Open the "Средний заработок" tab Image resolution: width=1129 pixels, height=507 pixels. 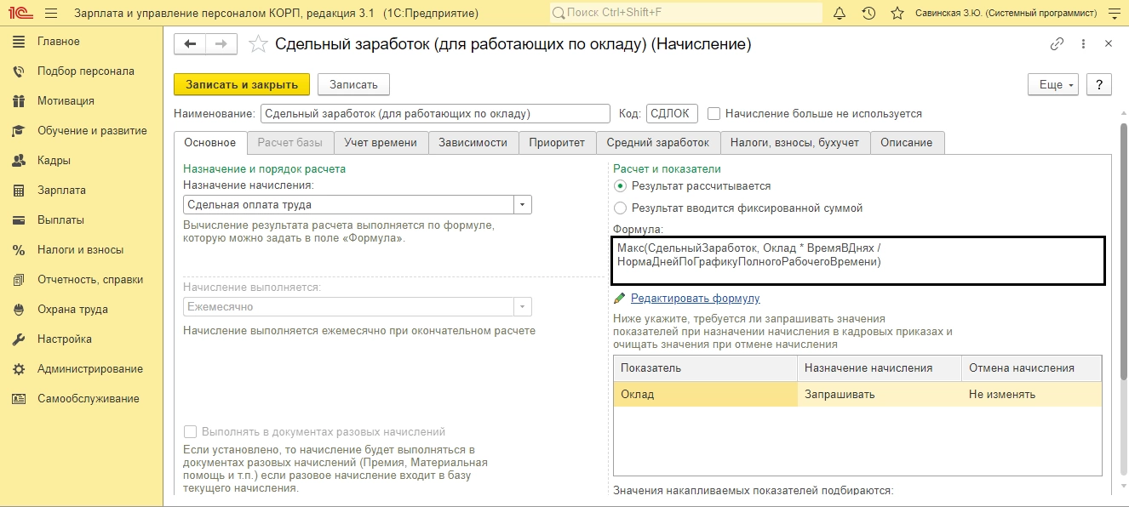click(x=658, y=143)
